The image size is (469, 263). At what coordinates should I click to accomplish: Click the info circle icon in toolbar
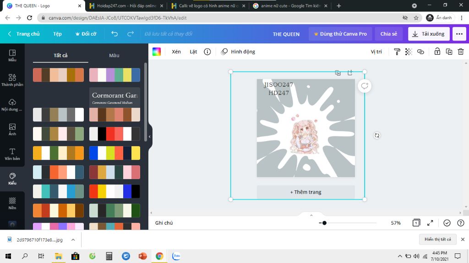[x=207, y=52]
